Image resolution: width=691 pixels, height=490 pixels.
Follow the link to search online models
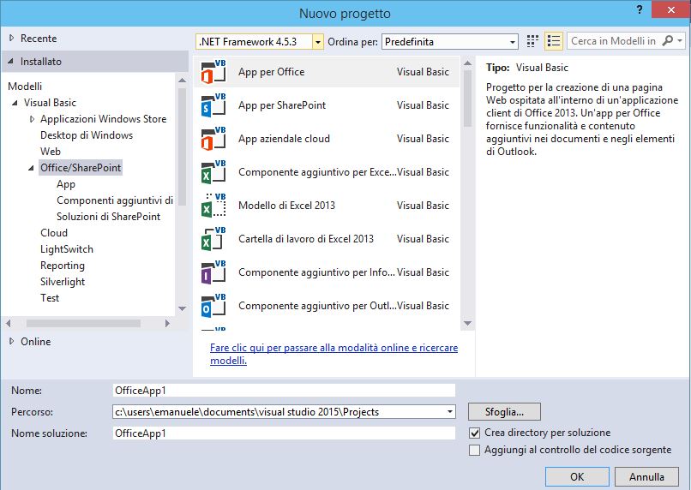[333, 354]
